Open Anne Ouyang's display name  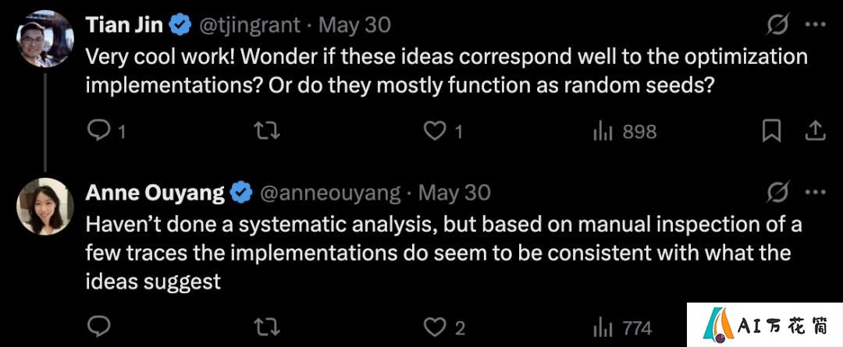coord(155,193)
